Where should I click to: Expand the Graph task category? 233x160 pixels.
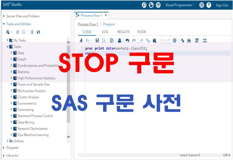[x=11, y=59]
